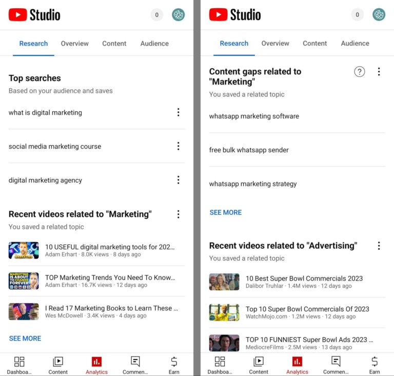The image size is (394, 376).
Task: Switch to Overview tab above Content gaps
Action: click(275, 44)
